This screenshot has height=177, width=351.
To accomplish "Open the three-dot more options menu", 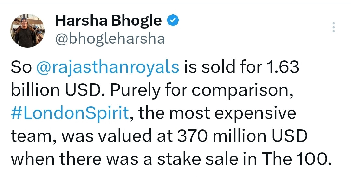I will click(333, 28).
